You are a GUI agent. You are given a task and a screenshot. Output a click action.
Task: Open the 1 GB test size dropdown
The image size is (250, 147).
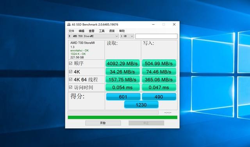[127, 36]
